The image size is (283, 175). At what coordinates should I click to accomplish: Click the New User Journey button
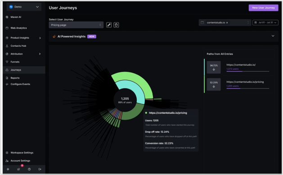264,8
